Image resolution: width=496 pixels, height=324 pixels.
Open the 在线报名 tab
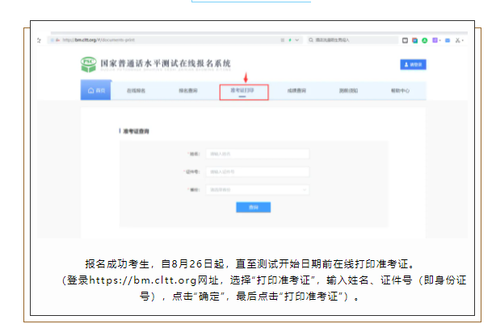[x=137, y=90]
